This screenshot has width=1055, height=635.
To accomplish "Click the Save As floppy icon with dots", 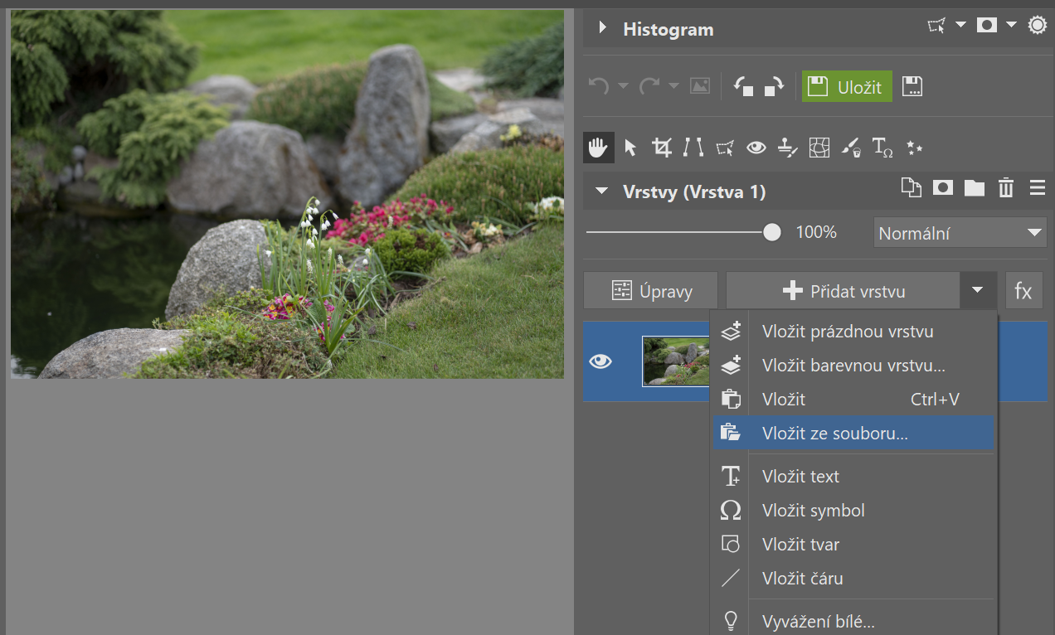I will tap(912, 86).
